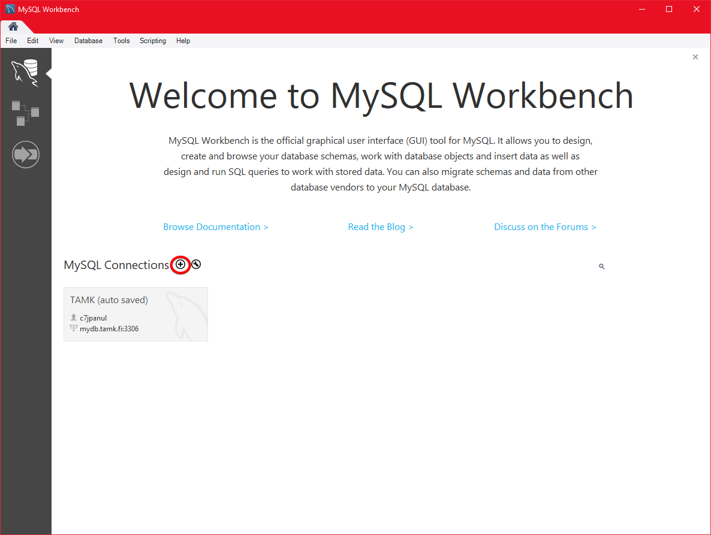The height and width of the screenshot is (535, 711).
Task: Open the Database menu
Action: pos(88,41)
